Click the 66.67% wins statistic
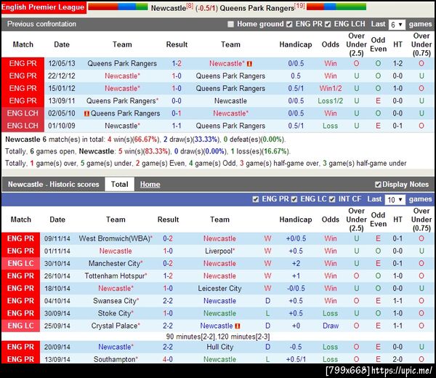This screenshot has height=378, width=436. (x=146, y=139)
